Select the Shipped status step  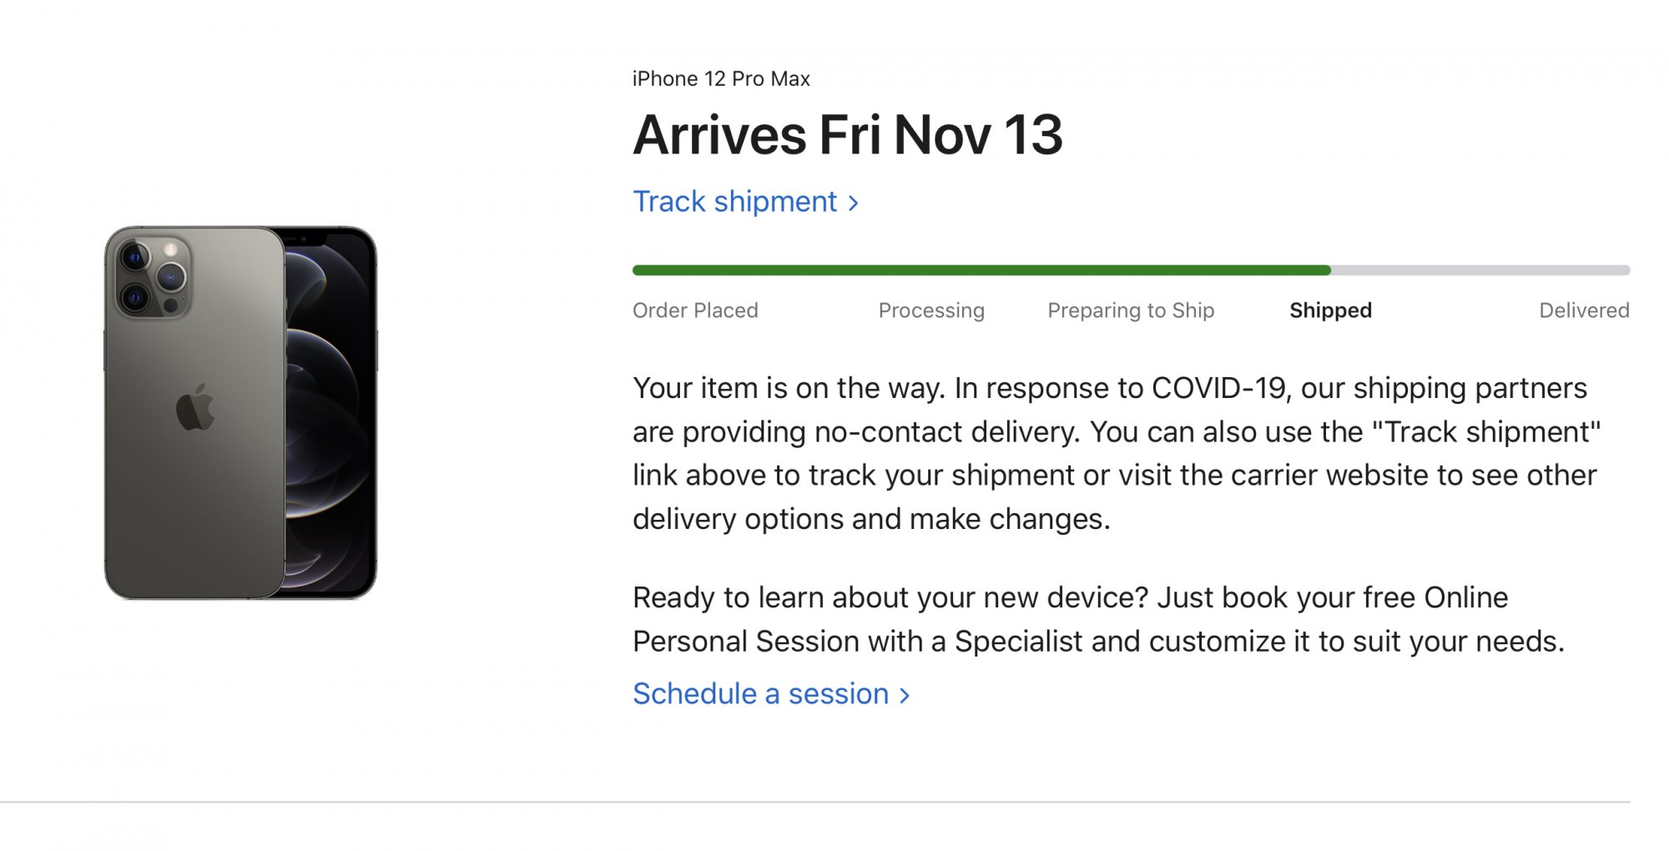tap(1330, 310)
